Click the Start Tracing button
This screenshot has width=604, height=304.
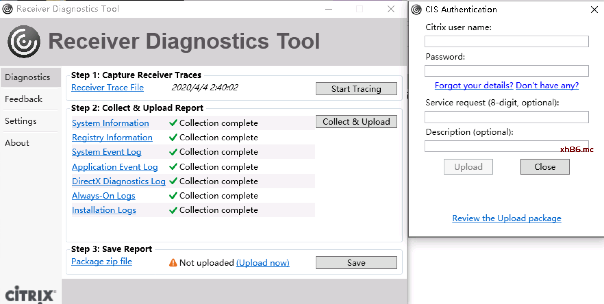click(x=356, y=89)
